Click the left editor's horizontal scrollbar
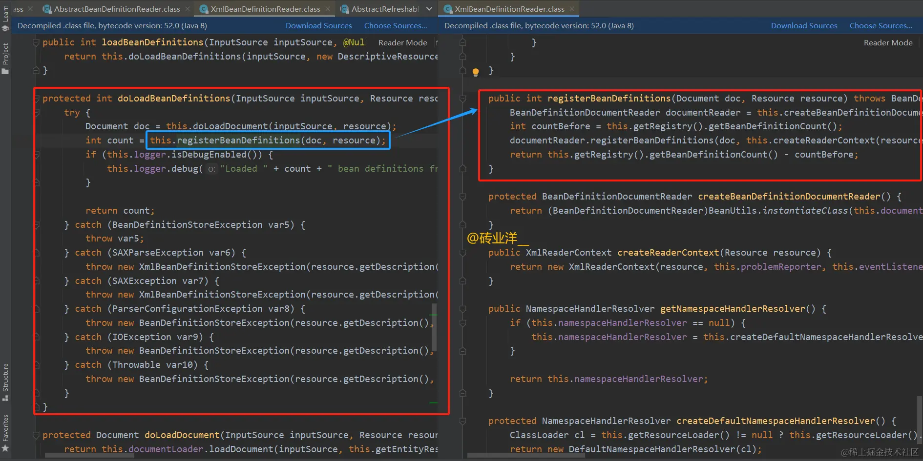Screen dimensions: 923x461 tap(89, 456)
